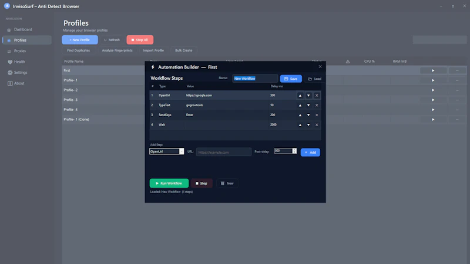Click the CPU % column header
This screenshot has height=264, width=470.
coord(370,62)
